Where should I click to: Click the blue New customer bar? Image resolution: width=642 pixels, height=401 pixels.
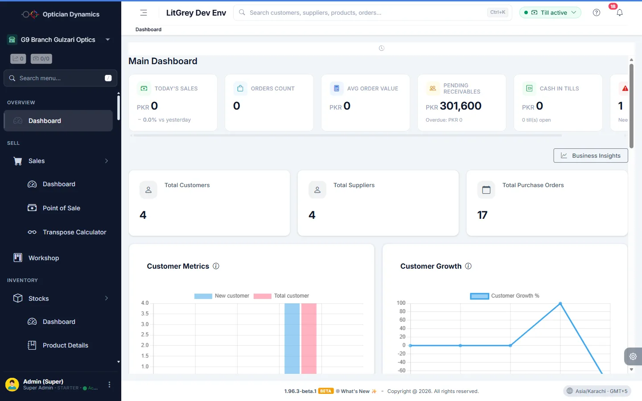(292, 338)
